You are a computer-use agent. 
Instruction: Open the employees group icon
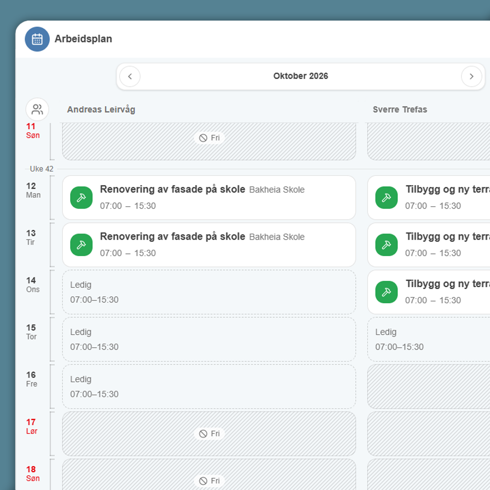37,109
